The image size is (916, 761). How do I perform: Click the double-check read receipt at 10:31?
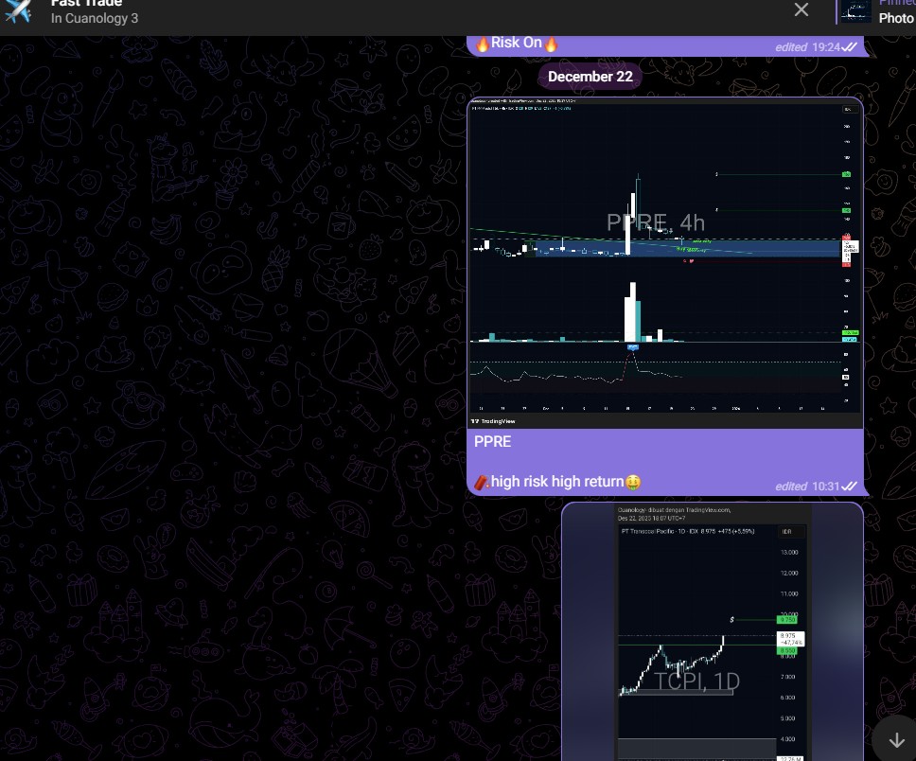click(850, 486)
